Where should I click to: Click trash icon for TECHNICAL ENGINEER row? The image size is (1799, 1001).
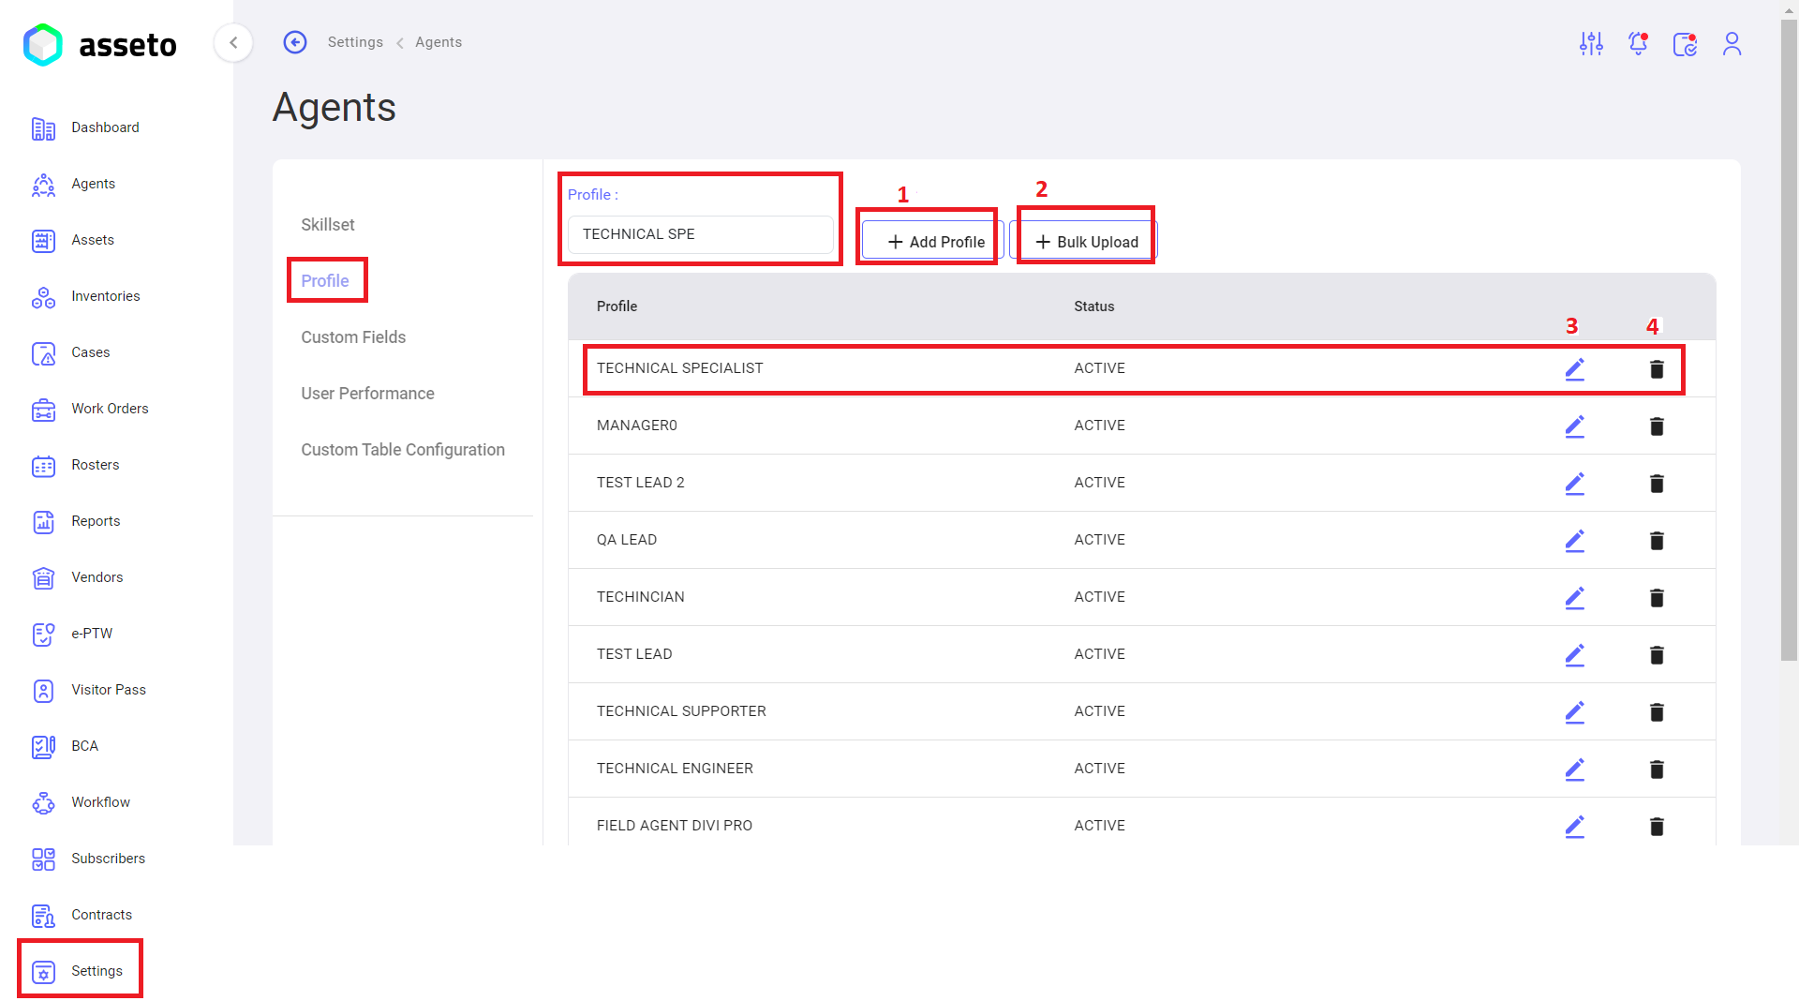point(1657,769)
